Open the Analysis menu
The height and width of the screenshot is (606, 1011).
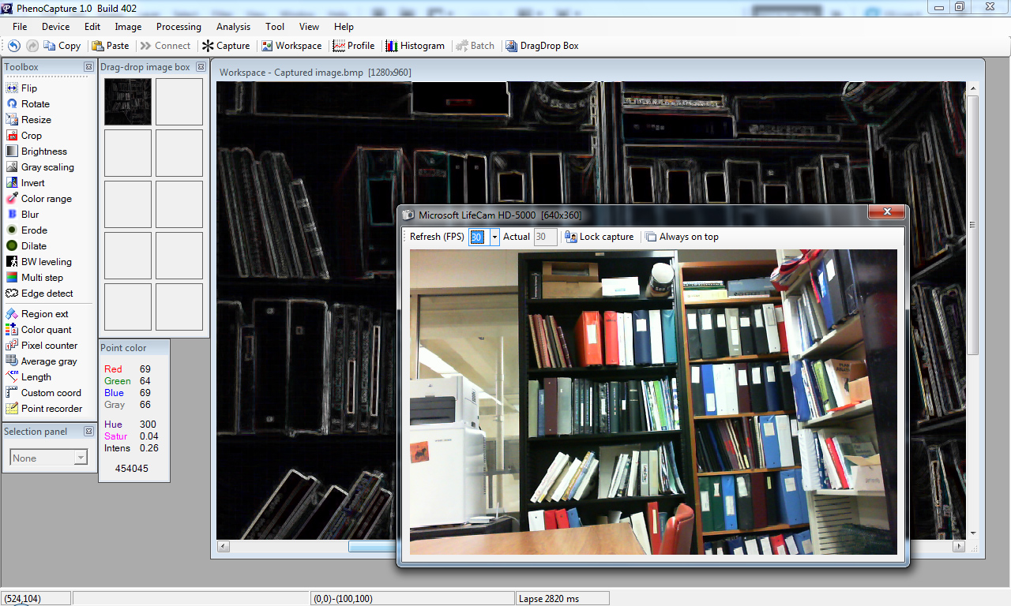[233, 27]
